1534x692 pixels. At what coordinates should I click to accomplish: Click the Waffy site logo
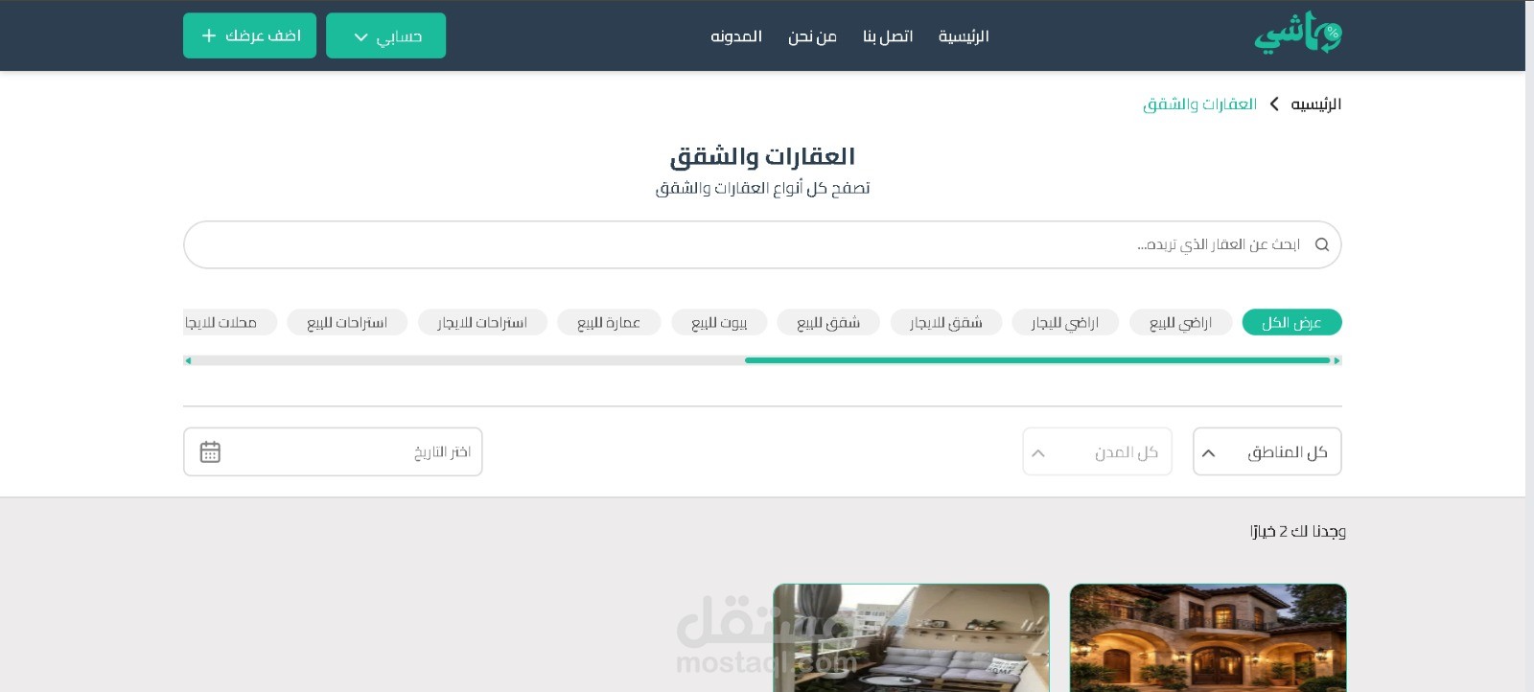pyautogui.click(x=1297, y=35)
